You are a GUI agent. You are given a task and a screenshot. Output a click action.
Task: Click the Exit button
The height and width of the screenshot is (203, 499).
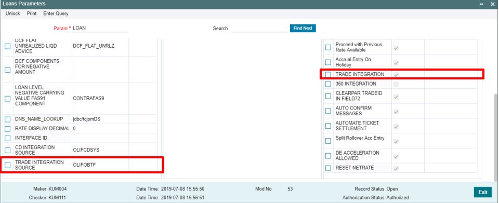[483, 192]
